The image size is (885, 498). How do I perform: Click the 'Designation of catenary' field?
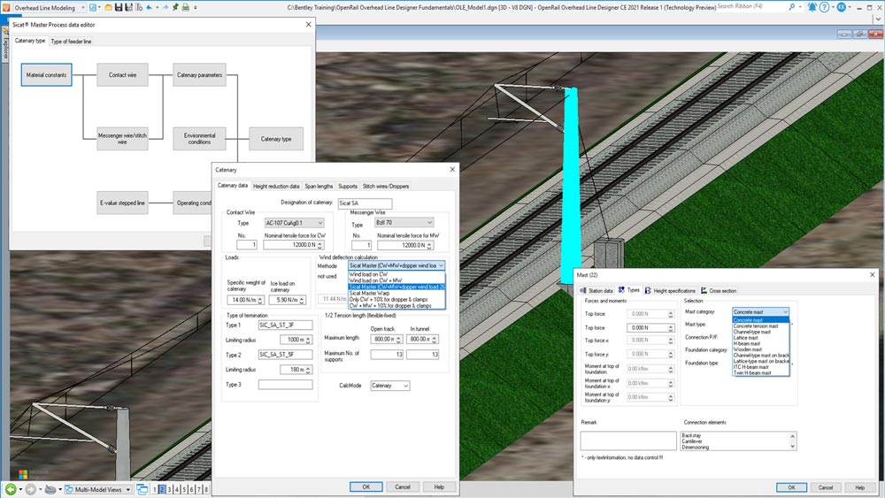click(x=365, y=203)
